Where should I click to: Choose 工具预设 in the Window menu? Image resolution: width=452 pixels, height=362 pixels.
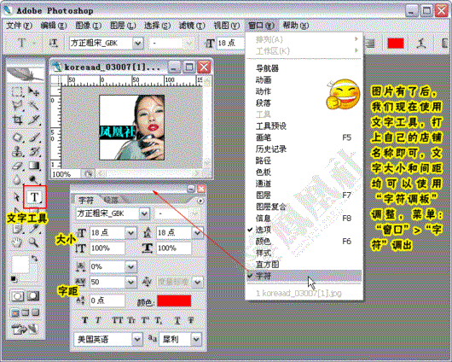pyautogui.click(x=304, y=126)
